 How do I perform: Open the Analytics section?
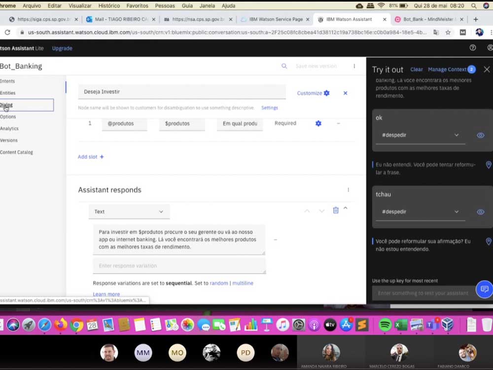[9, 128]
